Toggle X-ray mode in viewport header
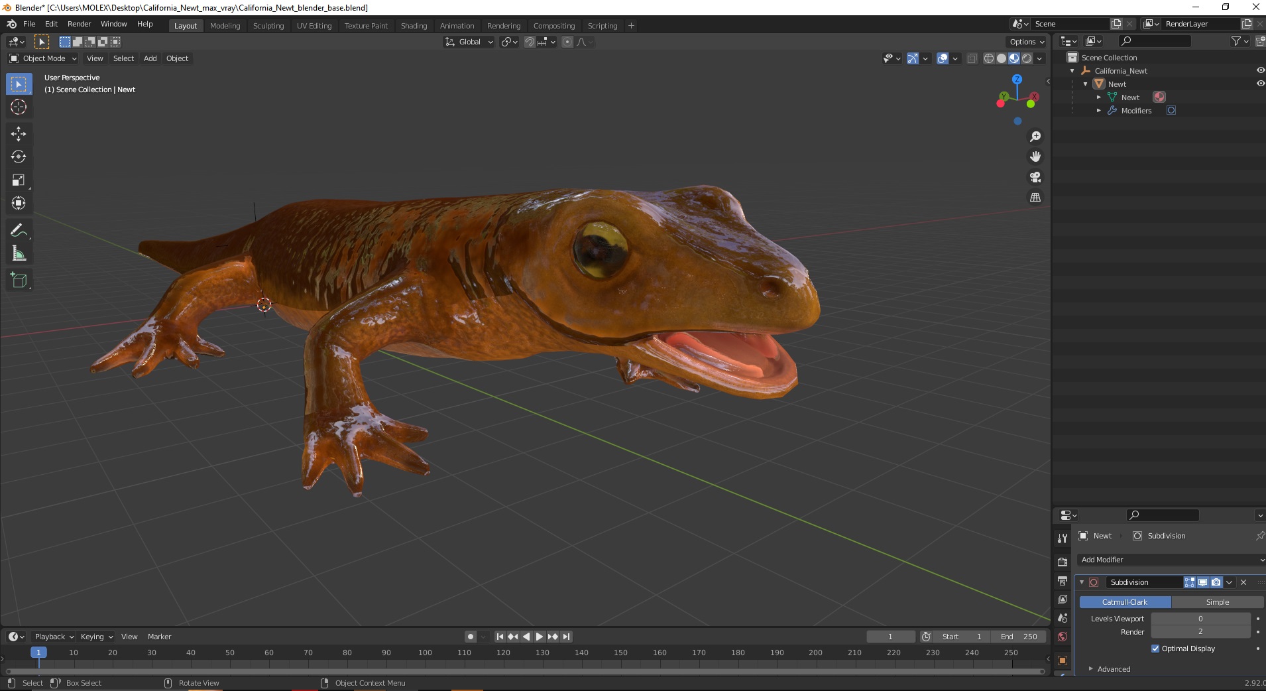The image size is (1266, 691). click(972, 58)
